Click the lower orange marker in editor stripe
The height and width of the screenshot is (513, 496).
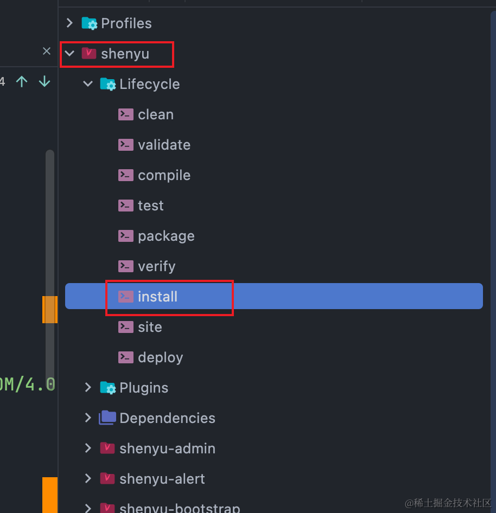click(50, 495)
